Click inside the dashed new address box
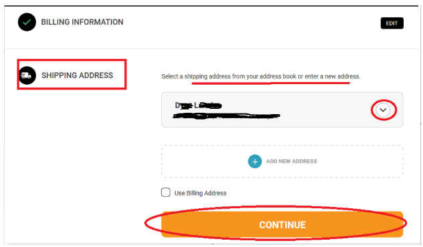This screenshot has width=423, height=247. pos(282,162)
